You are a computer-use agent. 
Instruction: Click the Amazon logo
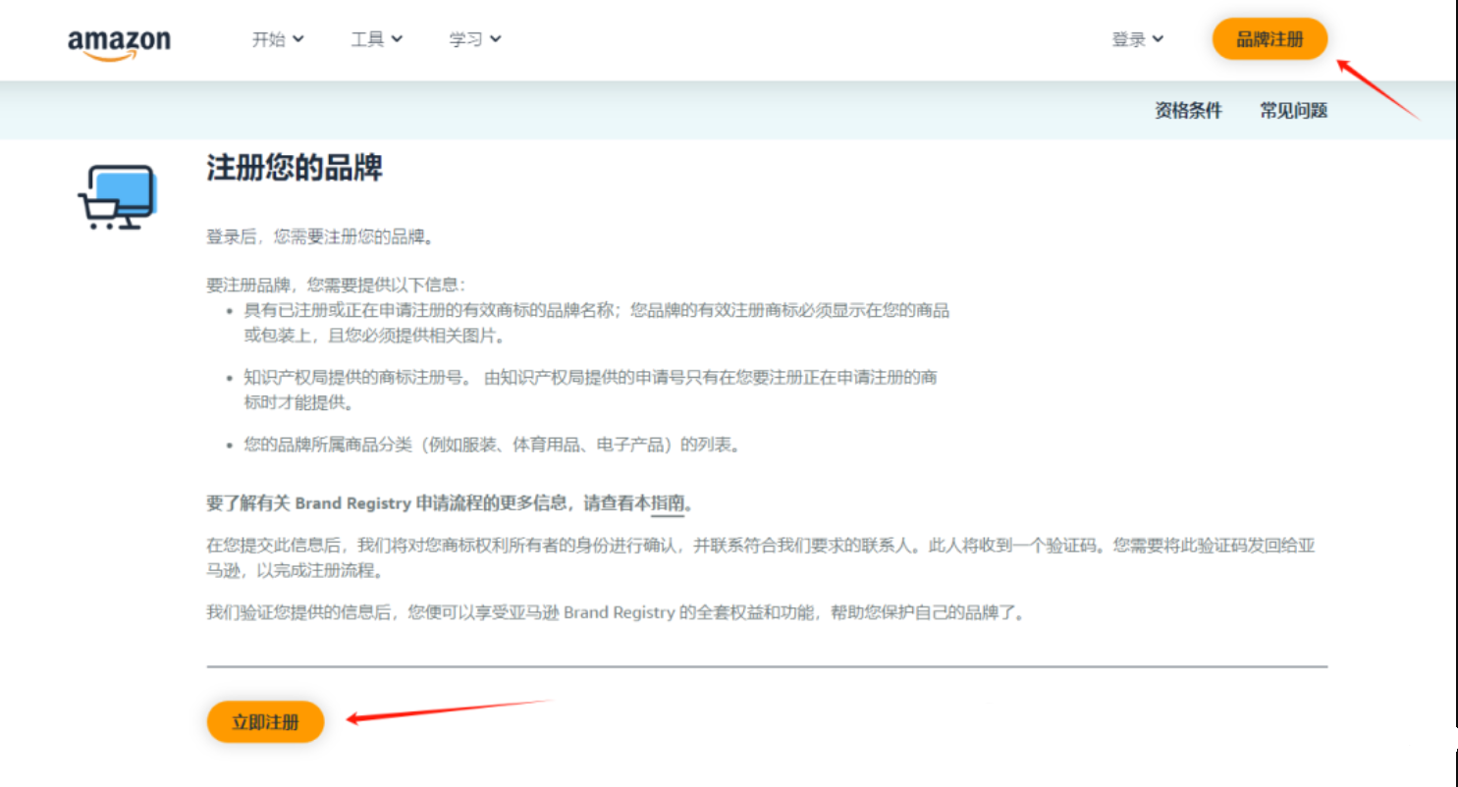click(119, 44)
